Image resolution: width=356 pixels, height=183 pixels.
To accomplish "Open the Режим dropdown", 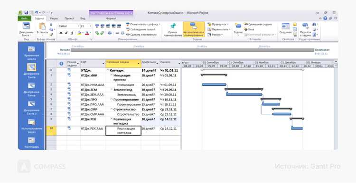I will point(215,35).
